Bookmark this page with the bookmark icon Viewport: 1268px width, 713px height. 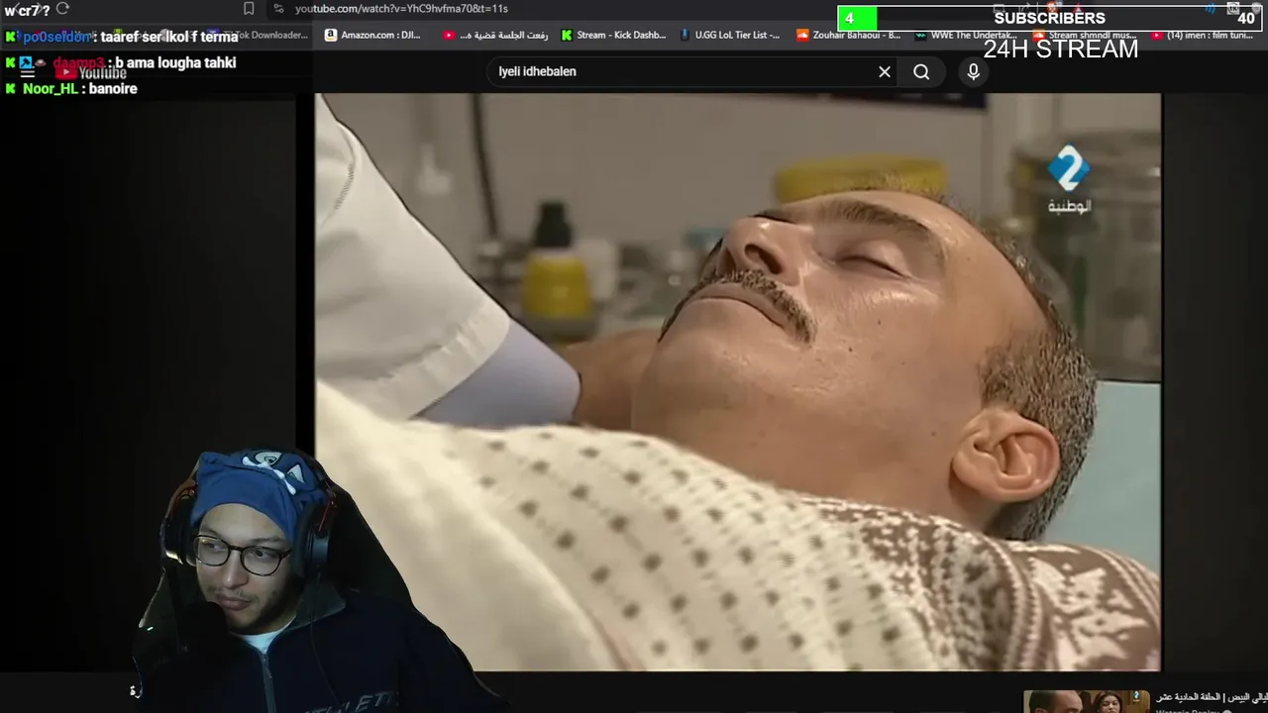249,9
